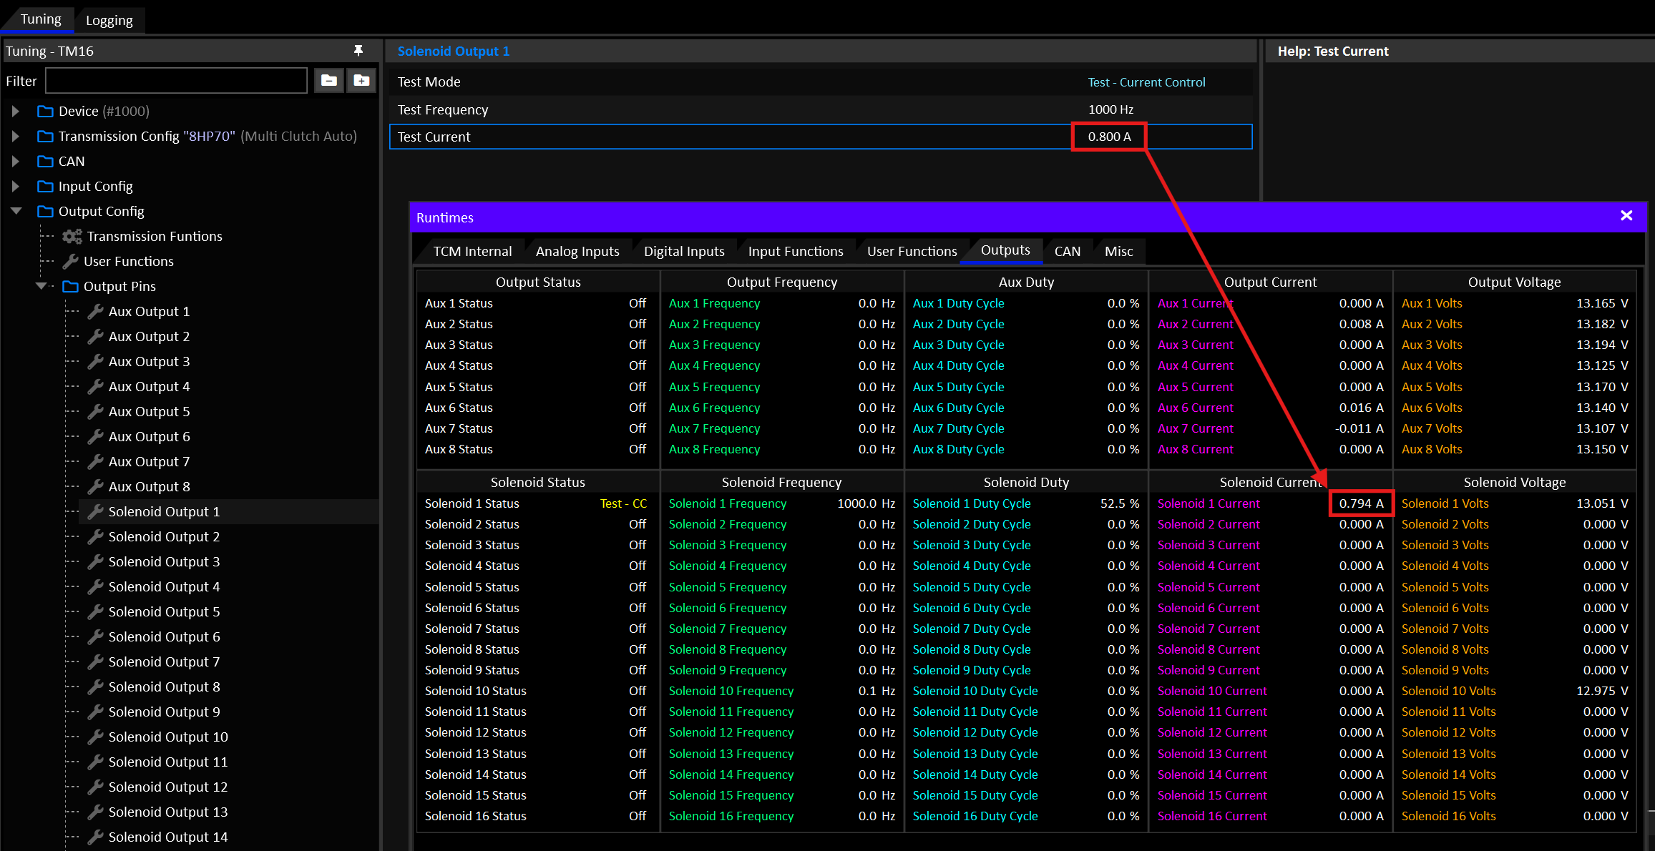1655x851 pixels.
Task: Click wrench icon next to Aux Output 6
Action: (x=95, y=436)
